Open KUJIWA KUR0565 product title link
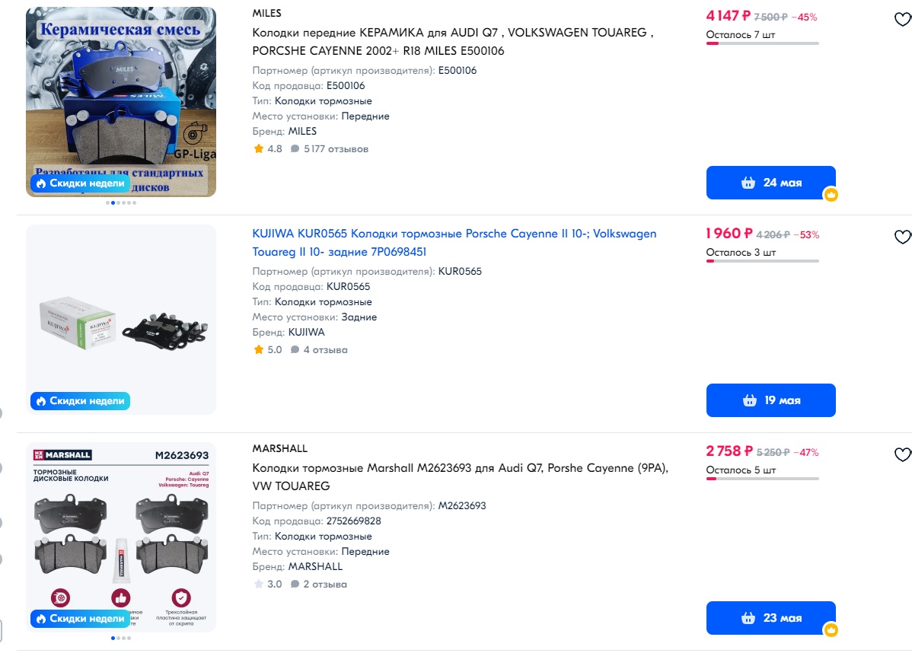The image size is (912, 653). click(x=454, y=243)
